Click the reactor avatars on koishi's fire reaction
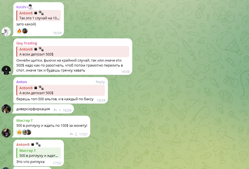Screen dimensions: 249x169 tap(25, 31)
